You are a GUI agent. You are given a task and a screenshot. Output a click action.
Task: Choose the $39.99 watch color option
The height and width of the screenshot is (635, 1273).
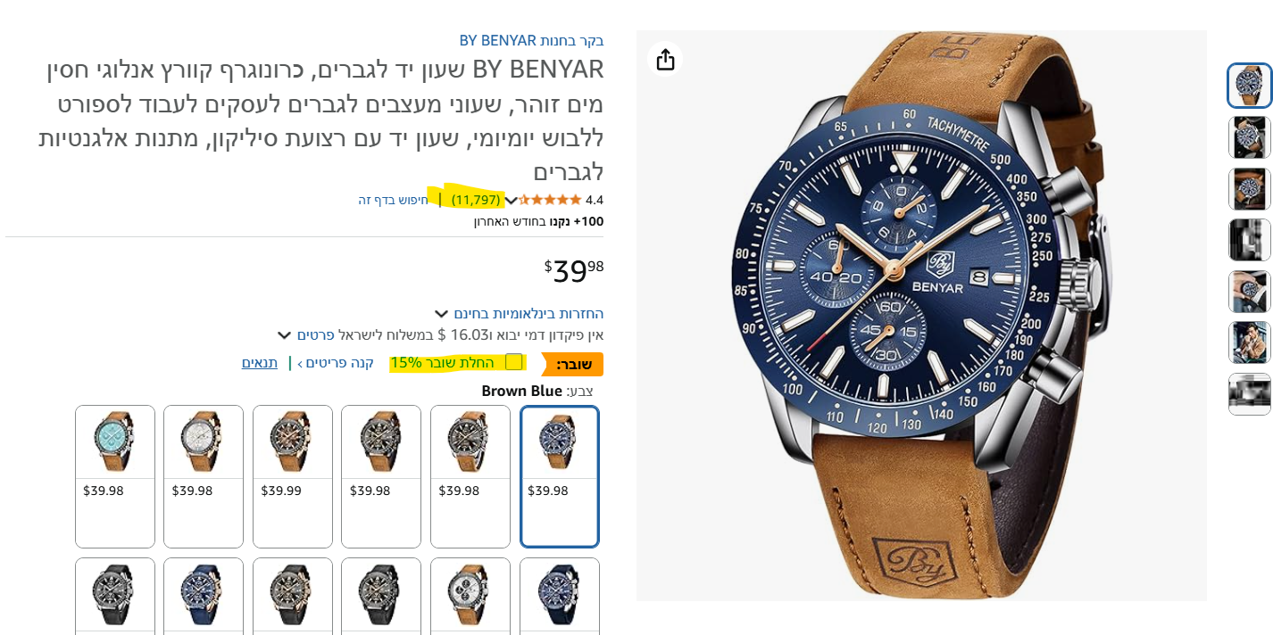[293, 476]
